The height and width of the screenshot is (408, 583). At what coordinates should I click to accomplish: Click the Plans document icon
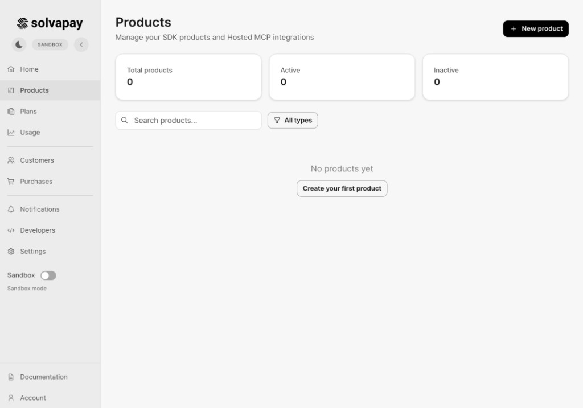(11, 111)
